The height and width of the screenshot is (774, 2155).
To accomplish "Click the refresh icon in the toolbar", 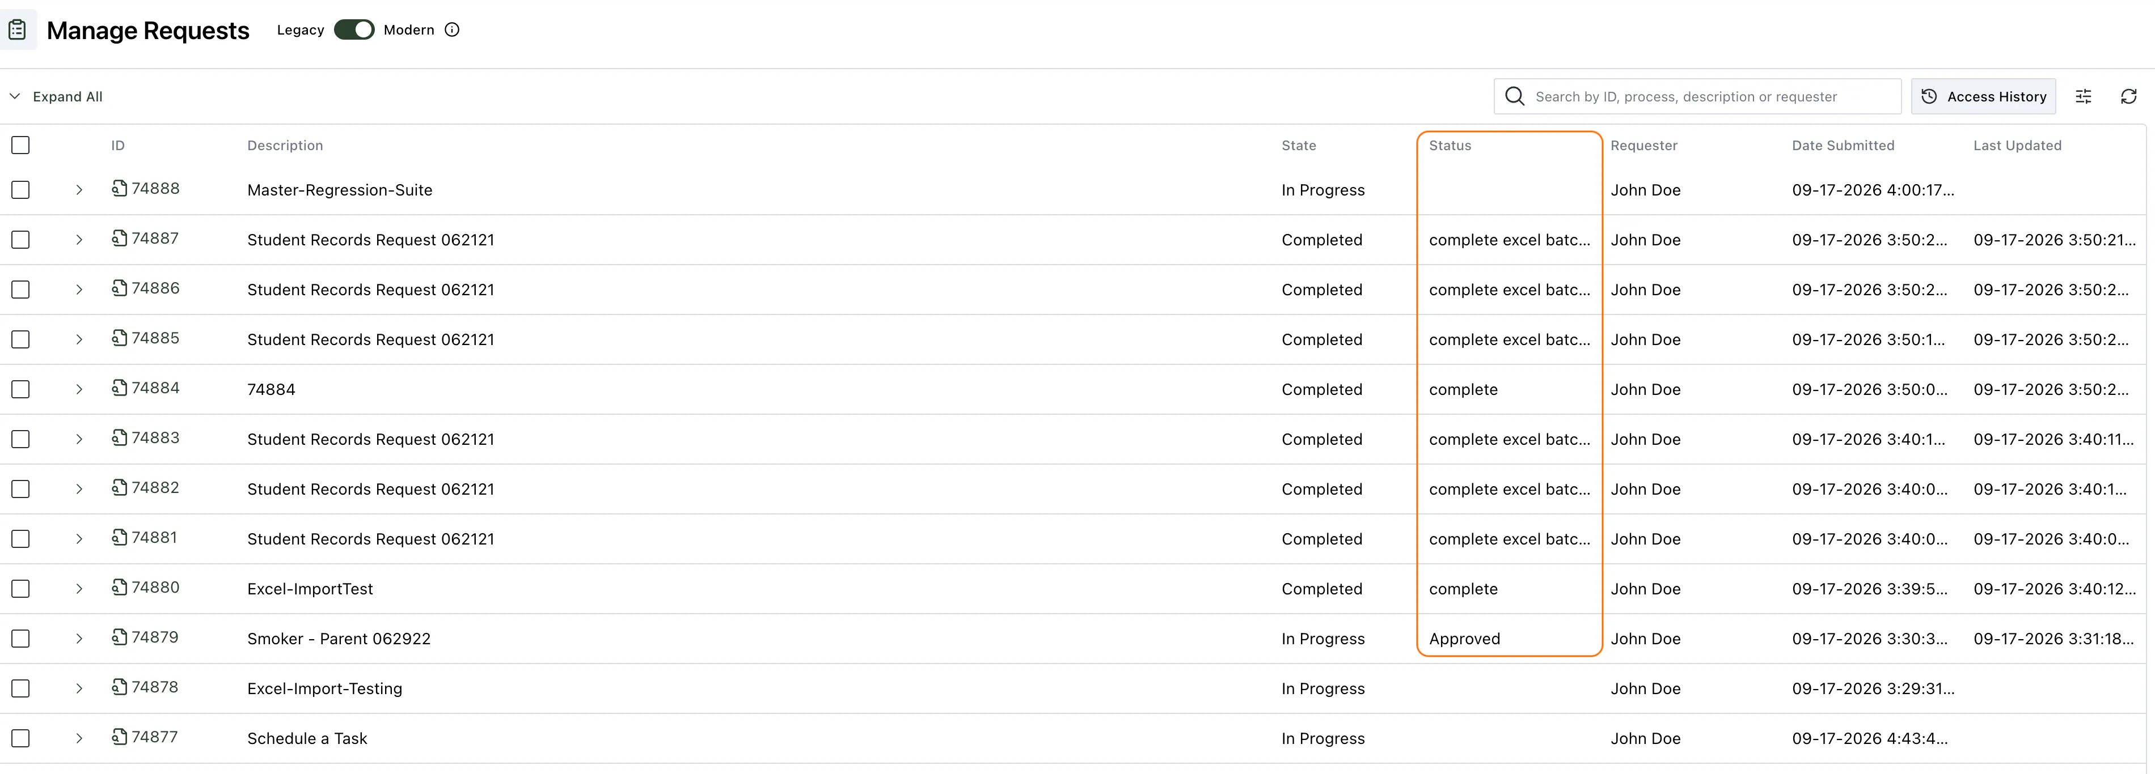I will click(2128, 97).
